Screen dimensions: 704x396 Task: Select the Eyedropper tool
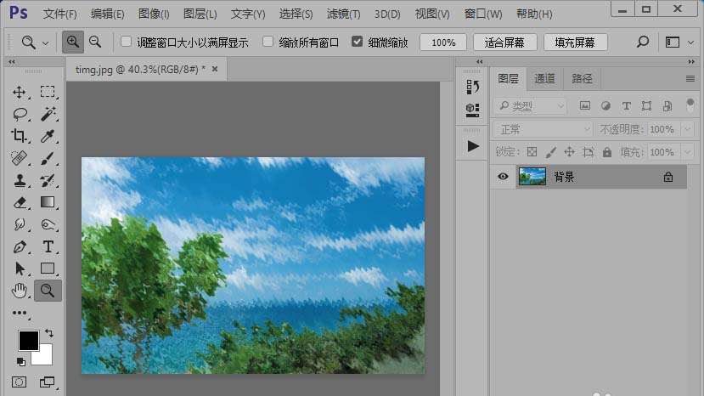[x=48, y=136]
